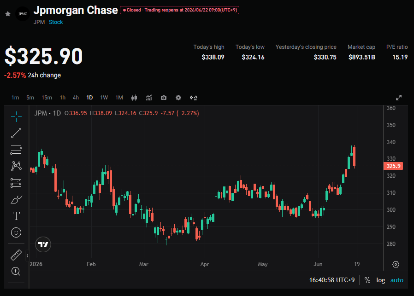Image resolution: width=414 pixels, height=296 pixels.
Task: Click the Jpmorgan Chase title
Action: [x=76, y=10]
